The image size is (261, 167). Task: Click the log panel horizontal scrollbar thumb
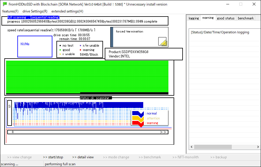click(x=213, y=147)
